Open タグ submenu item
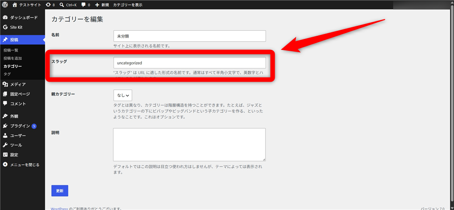 pos(7,74)
